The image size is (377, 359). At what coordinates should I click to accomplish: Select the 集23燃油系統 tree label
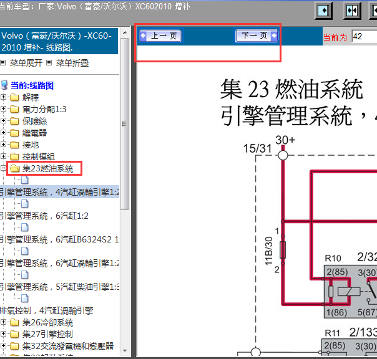[48, 168]
